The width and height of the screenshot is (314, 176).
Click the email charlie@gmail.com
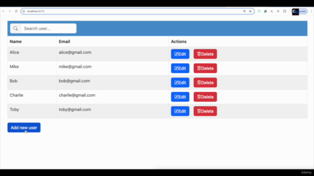pyautogui.click(x=77, y=95)
